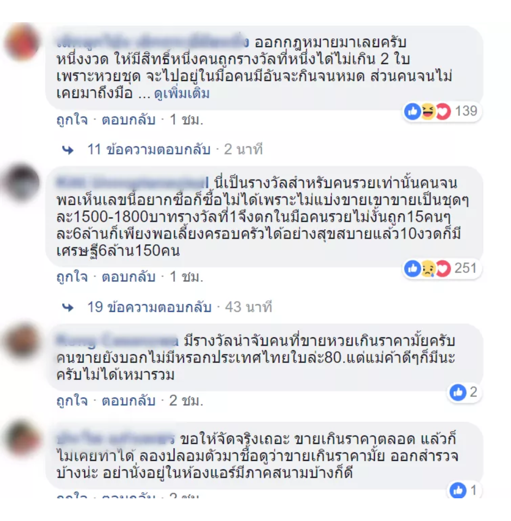Expand the 11 ข้อความตอบกลับ replies thread
The width and height of the screenshot is (511, 521).
click(x=149, y=150)
